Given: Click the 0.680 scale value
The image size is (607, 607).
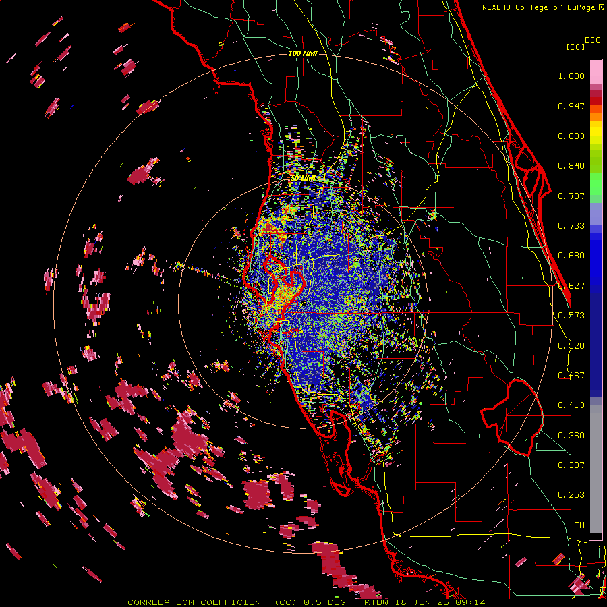Looking at the screenshot, I should [x=571, y=256].
